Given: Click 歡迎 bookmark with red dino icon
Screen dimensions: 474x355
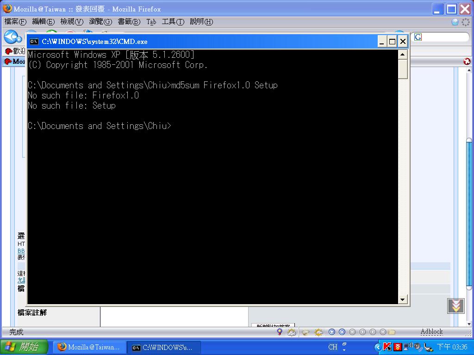Looking at the screenshot, I should coord(15,51).
